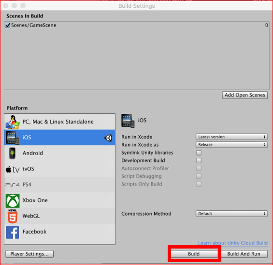
Task: Click the Android phone icon
Action: click(13, 153)
